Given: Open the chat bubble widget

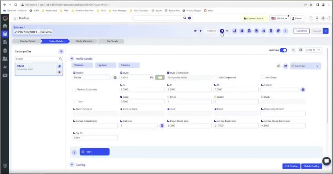Looking at the screenshot, I should click(326, 161).
